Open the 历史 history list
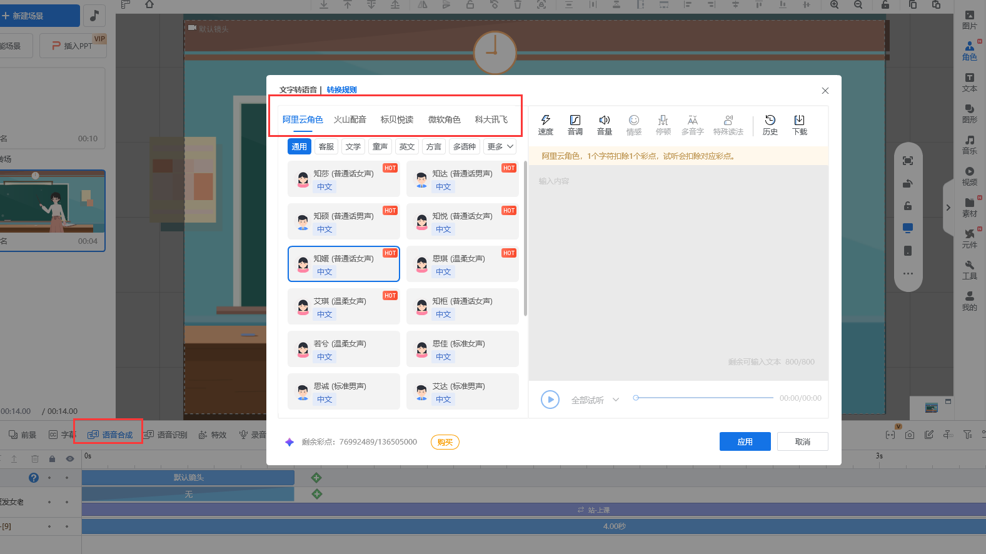This screenshot has width=986, height=554. click(770, 124)
